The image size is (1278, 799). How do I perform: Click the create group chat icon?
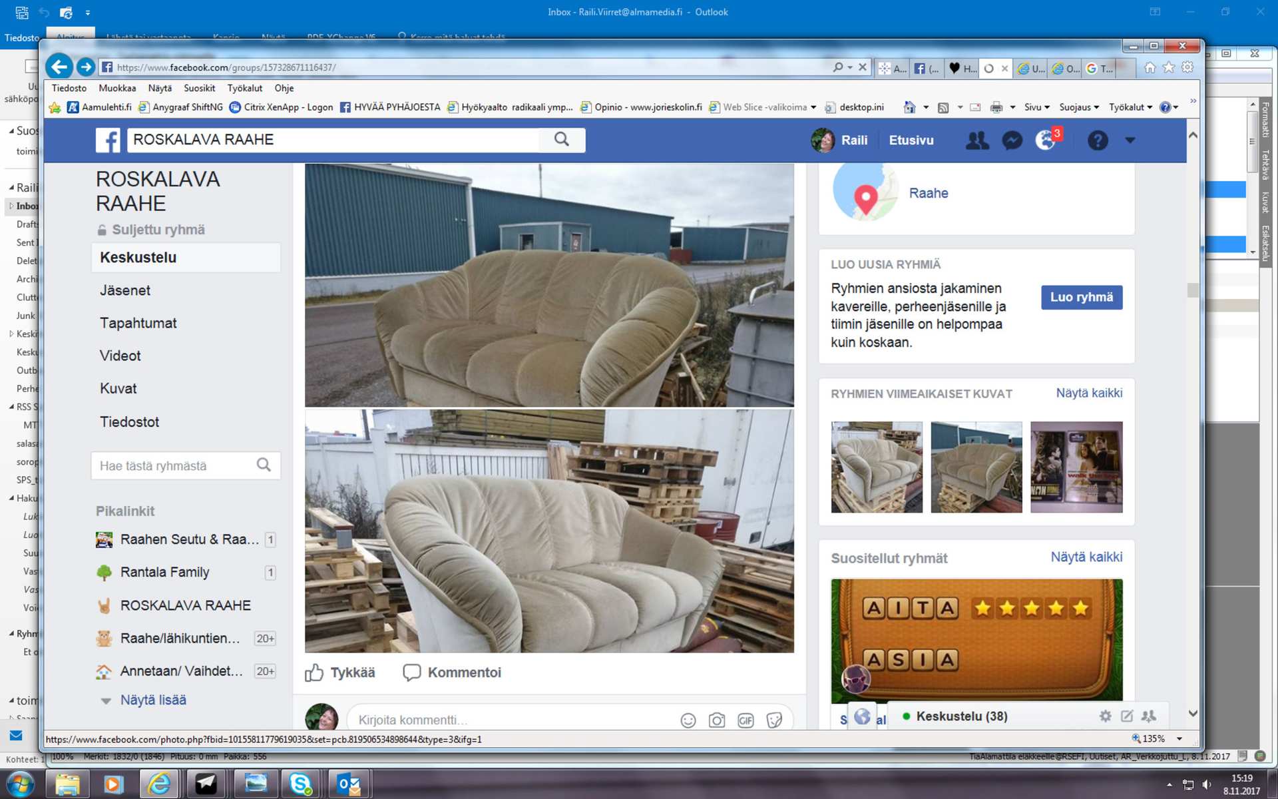coord(1149,716)
